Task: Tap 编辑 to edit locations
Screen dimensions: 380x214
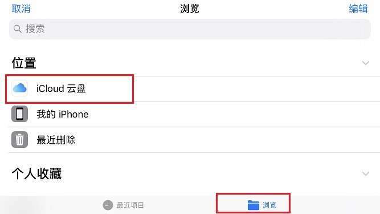Action: pyautogui.click(x=358, y=9)
